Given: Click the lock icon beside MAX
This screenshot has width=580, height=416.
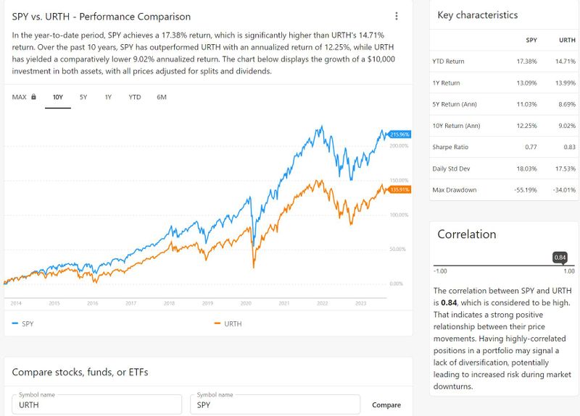Looking at the screenshot, I should [33, 97].
